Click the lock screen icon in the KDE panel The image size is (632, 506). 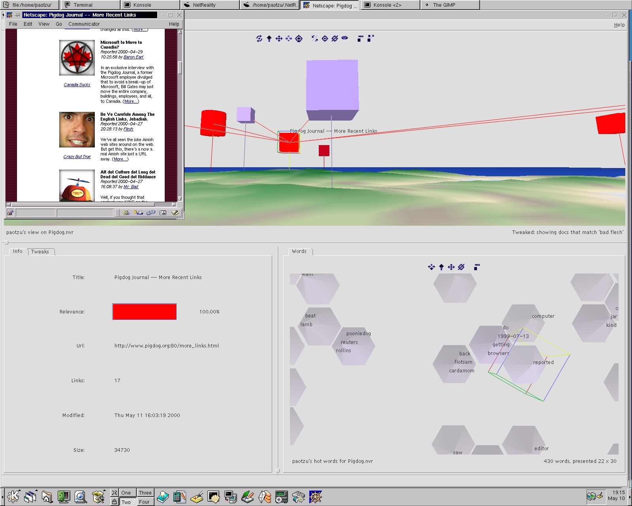pos(114,502)
